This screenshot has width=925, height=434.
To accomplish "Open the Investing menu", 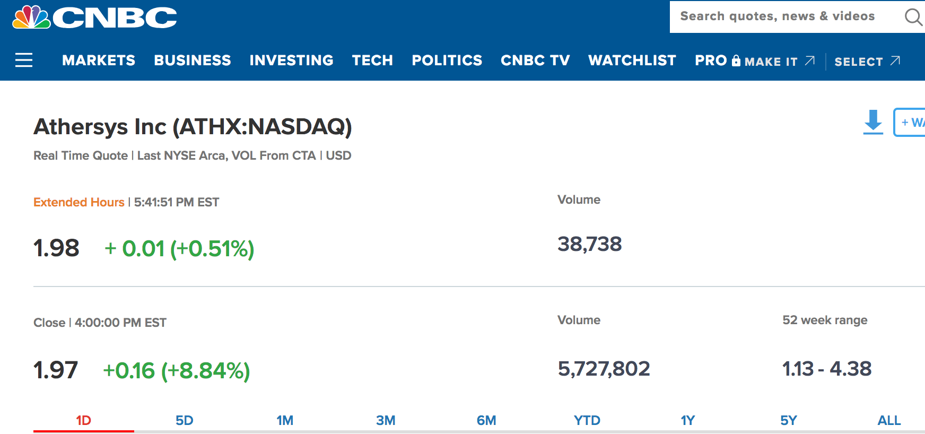I will (x=292, y=60).
